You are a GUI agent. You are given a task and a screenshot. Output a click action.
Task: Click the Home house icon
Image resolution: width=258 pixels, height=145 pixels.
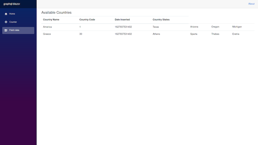(x=6, y=14)
